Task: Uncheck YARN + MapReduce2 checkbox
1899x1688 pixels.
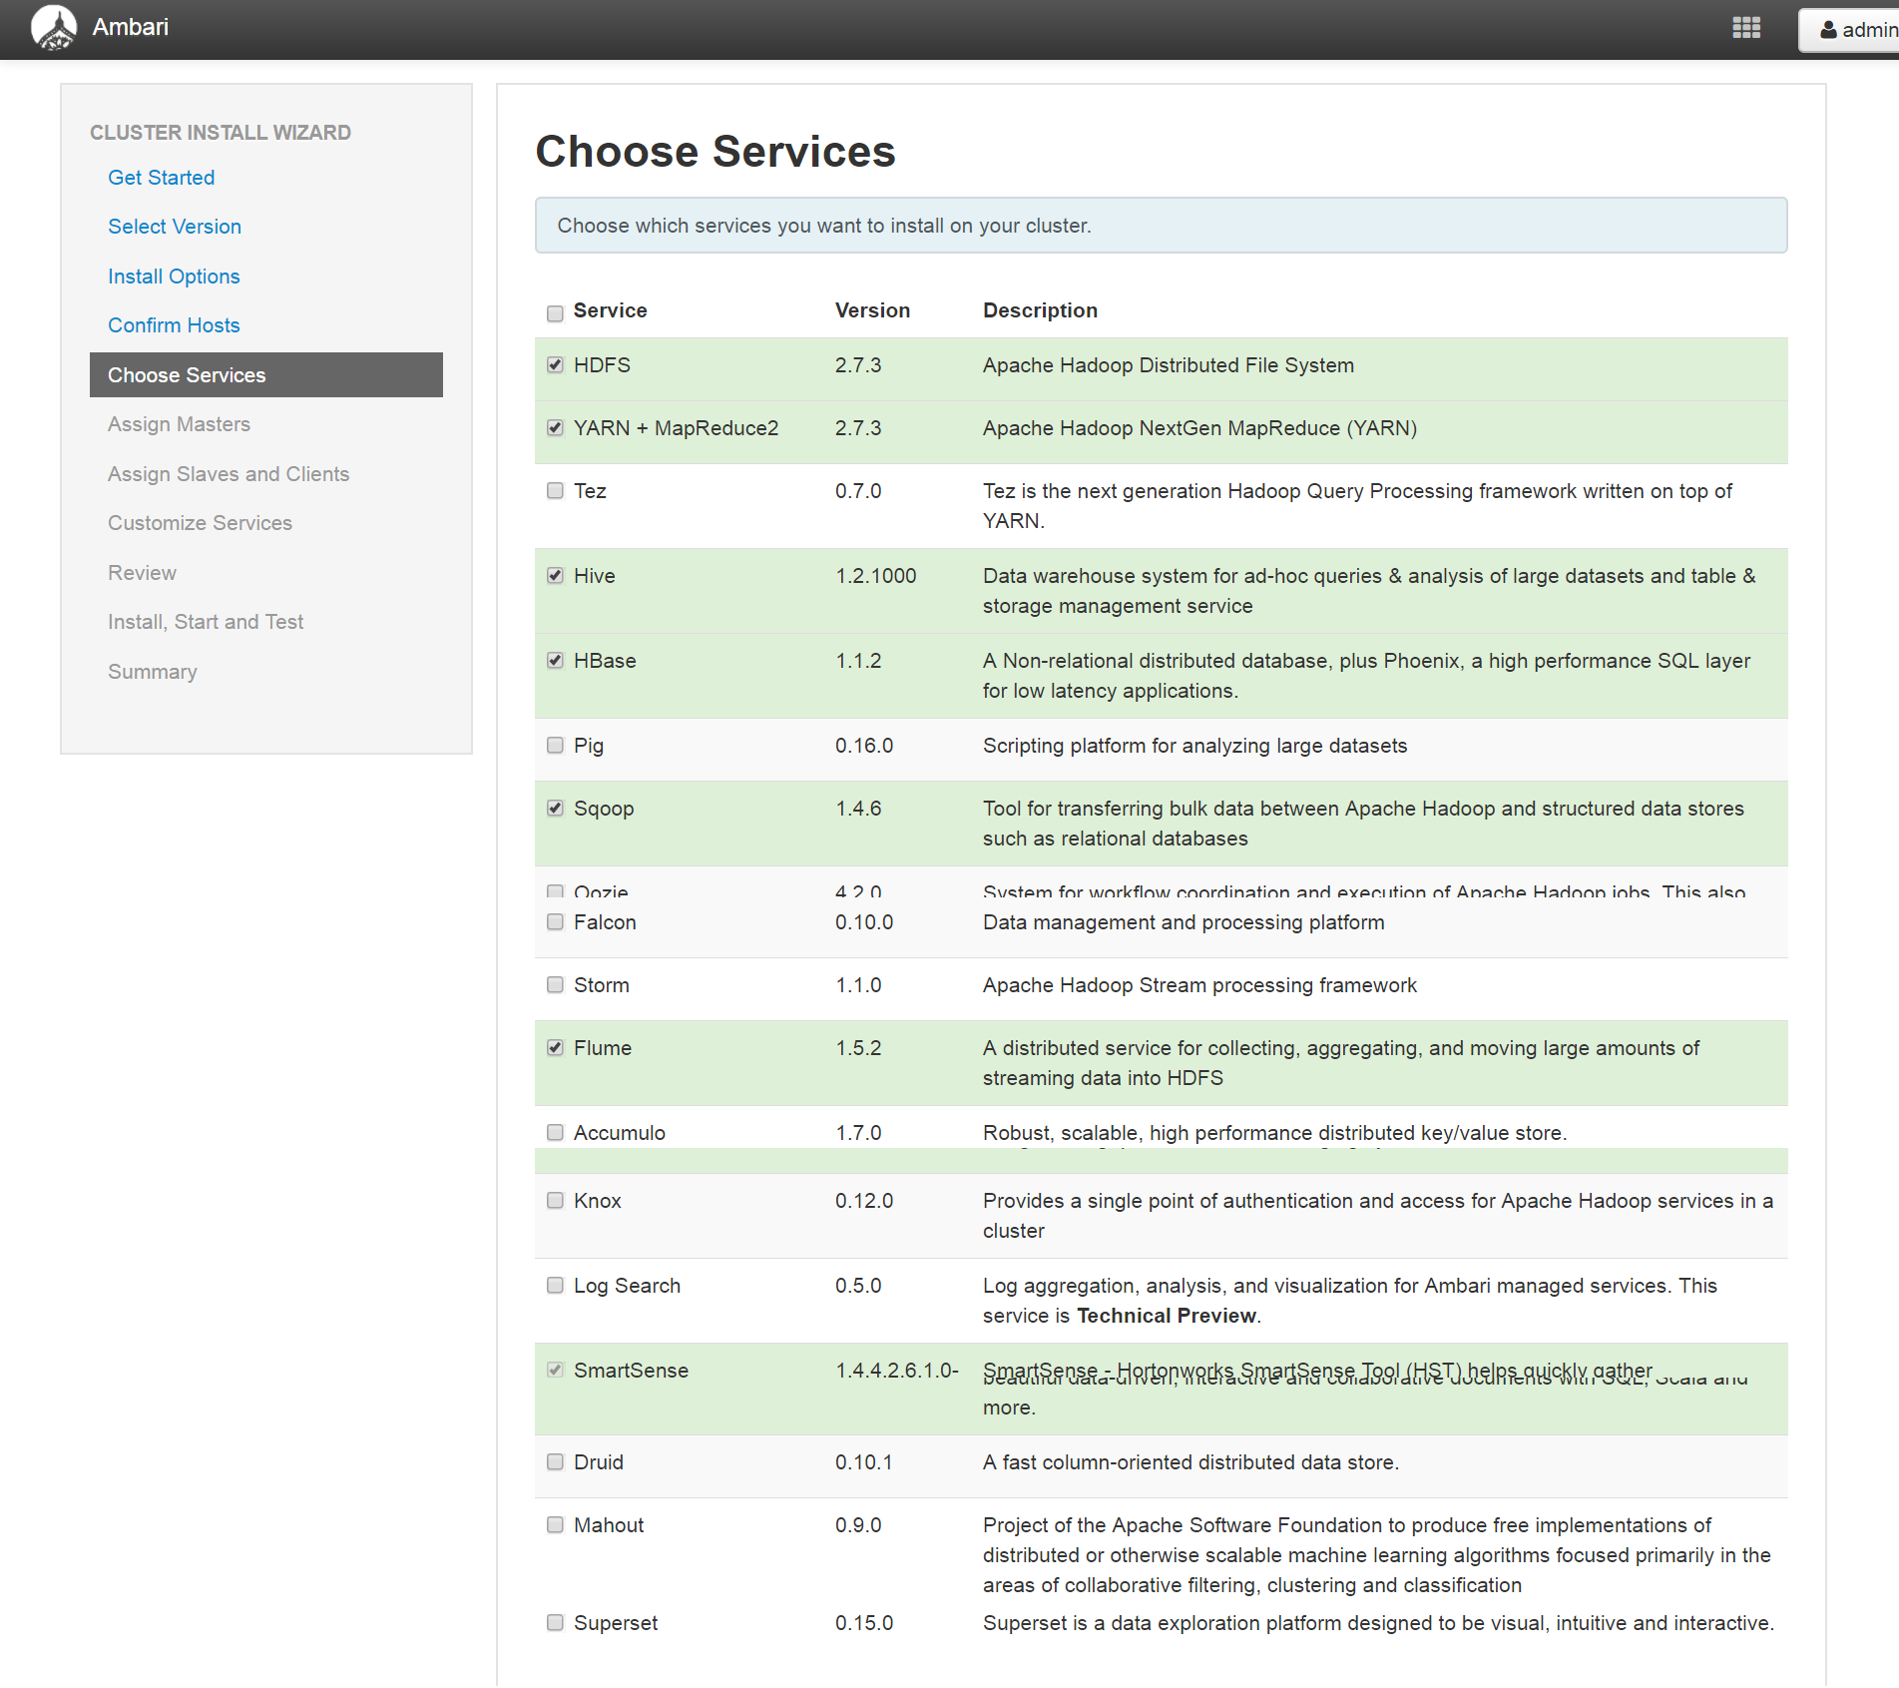Action: (x=555, y=428)
